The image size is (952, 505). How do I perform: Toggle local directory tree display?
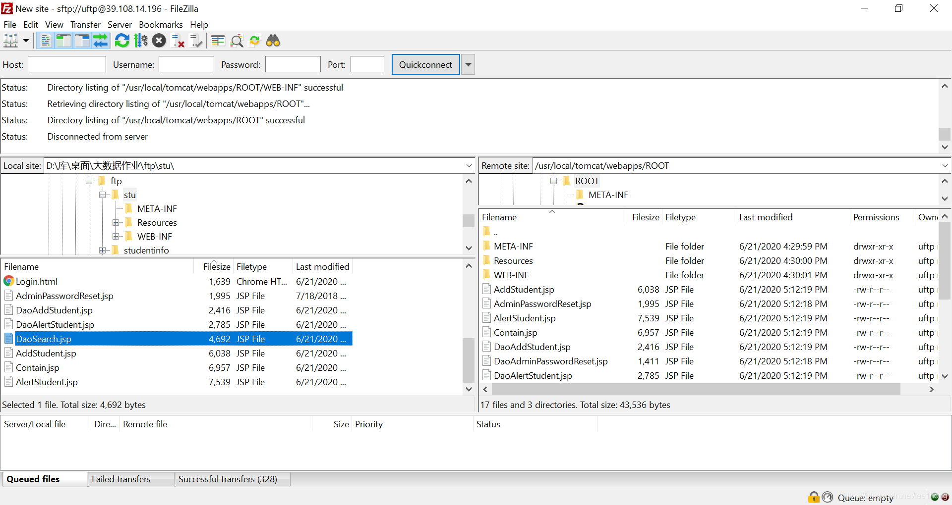click(x=63, y=41)
